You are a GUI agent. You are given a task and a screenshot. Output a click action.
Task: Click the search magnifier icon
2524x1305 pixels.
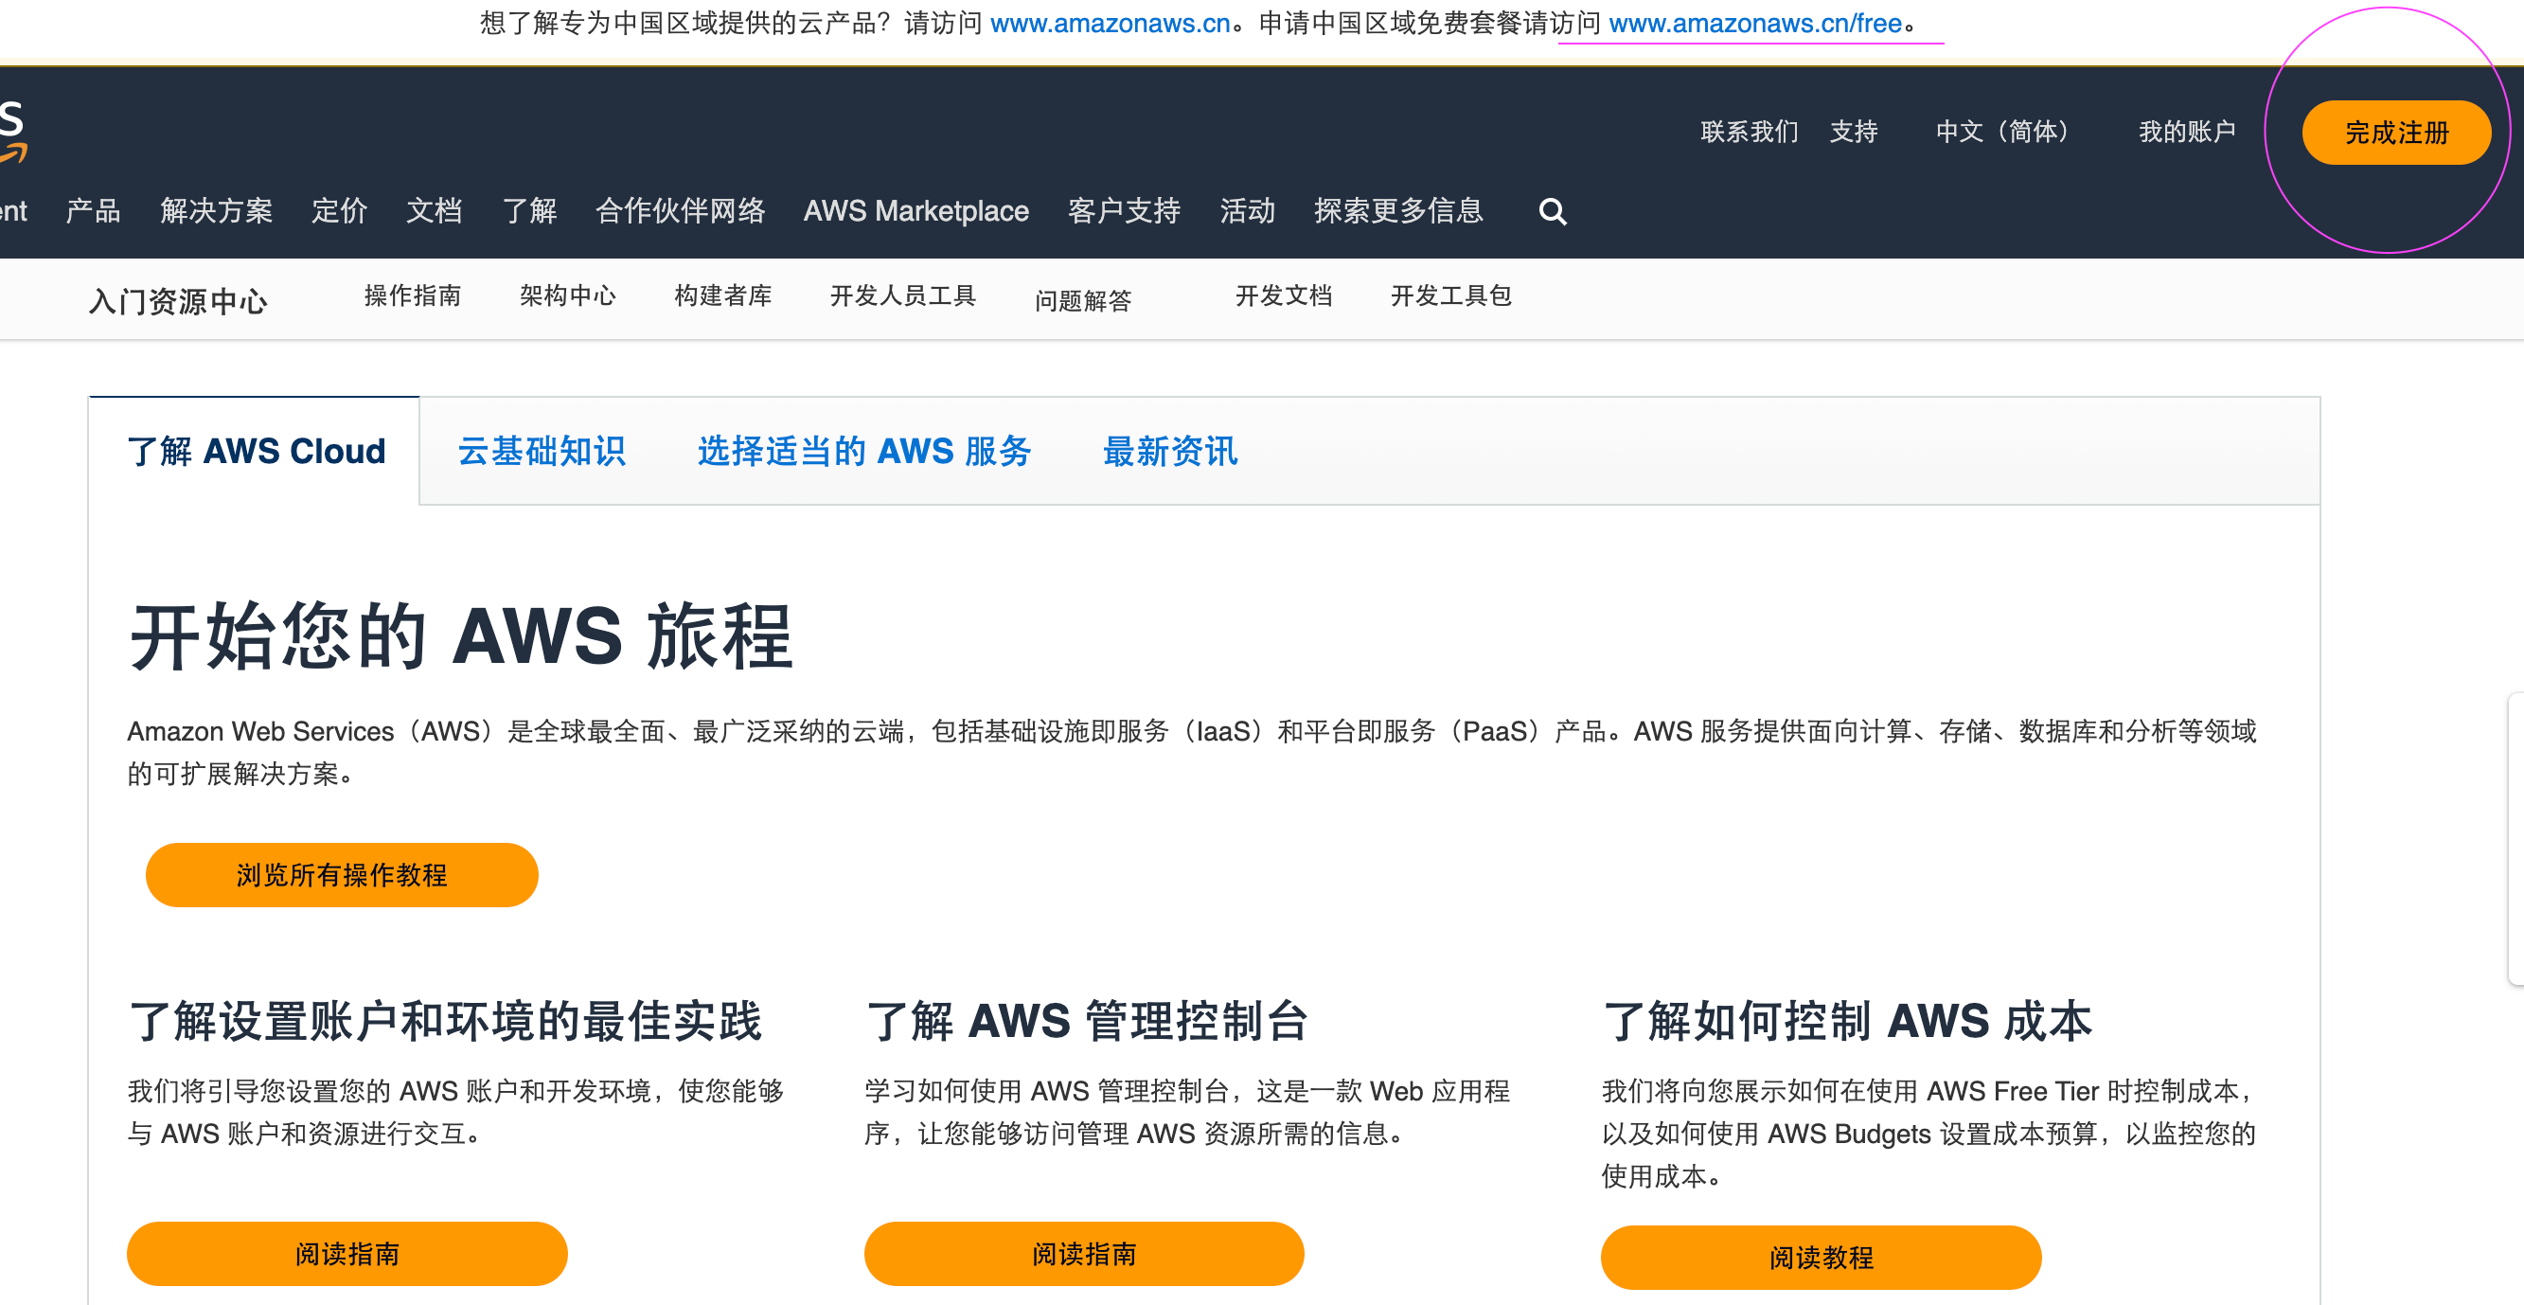tap(1552, 211)
